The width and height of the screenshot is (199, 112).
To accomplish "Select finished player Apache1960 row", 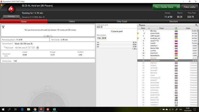I will 167,88.
